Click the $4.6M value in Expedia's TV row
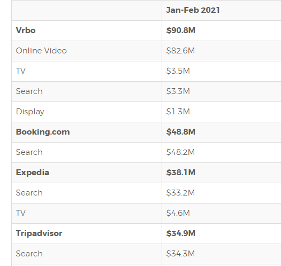The height and width of the screenshot is (266, 281). [178, 213]
